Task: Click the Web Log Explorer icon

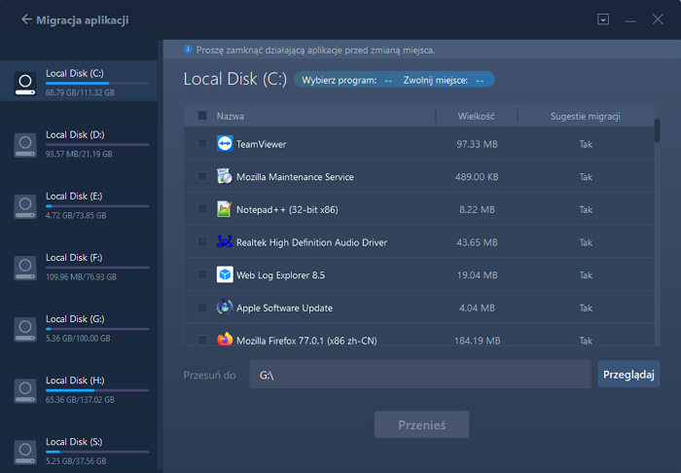Action: (x=225, y=274)
